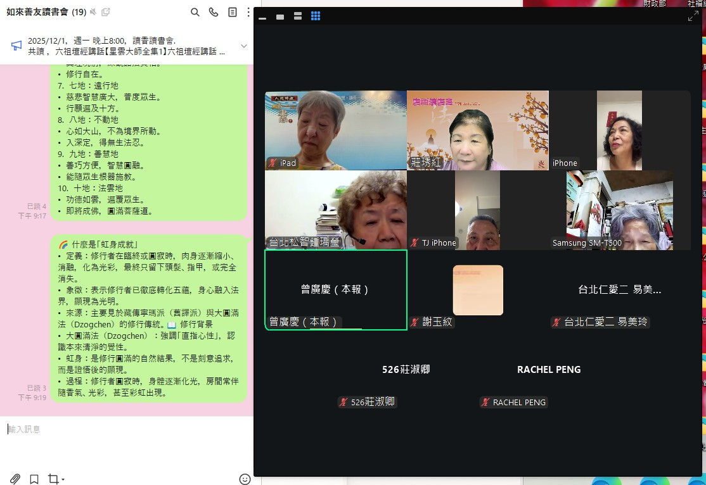Switch to the two-row strip view
Viewport: 706px width, 485px height.
pyautogui.click(x=298, y=16)
